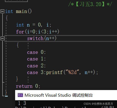Screen dimensions: 117x108
Task: Click the console output ' 1 3'
Action: pos(22,103)
